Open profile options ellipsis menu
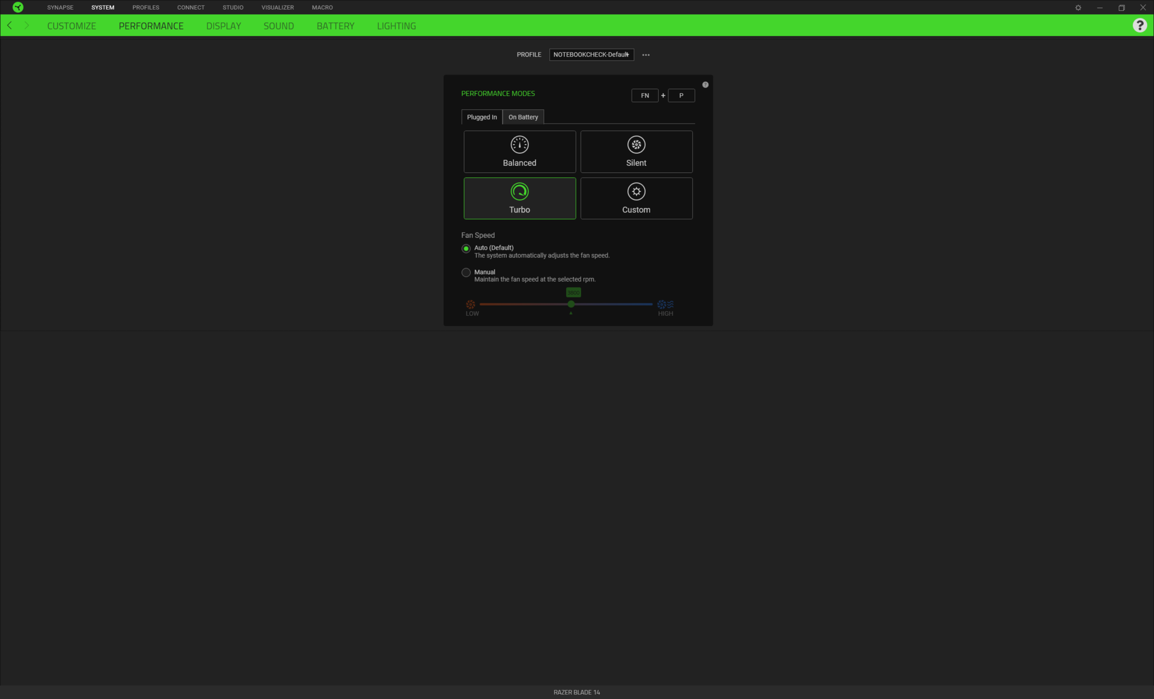Viewport: 1154px width, 699px height. point(646,55)
